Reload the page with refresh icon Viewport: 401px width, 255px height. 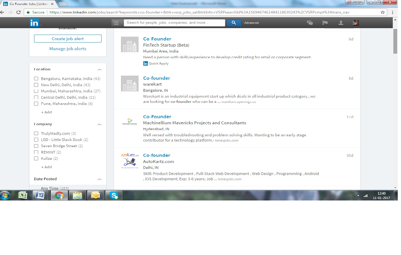click(x=18, y=12)
